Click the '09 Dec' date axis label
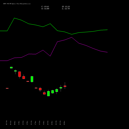129x129 pixels. point(15,123)
